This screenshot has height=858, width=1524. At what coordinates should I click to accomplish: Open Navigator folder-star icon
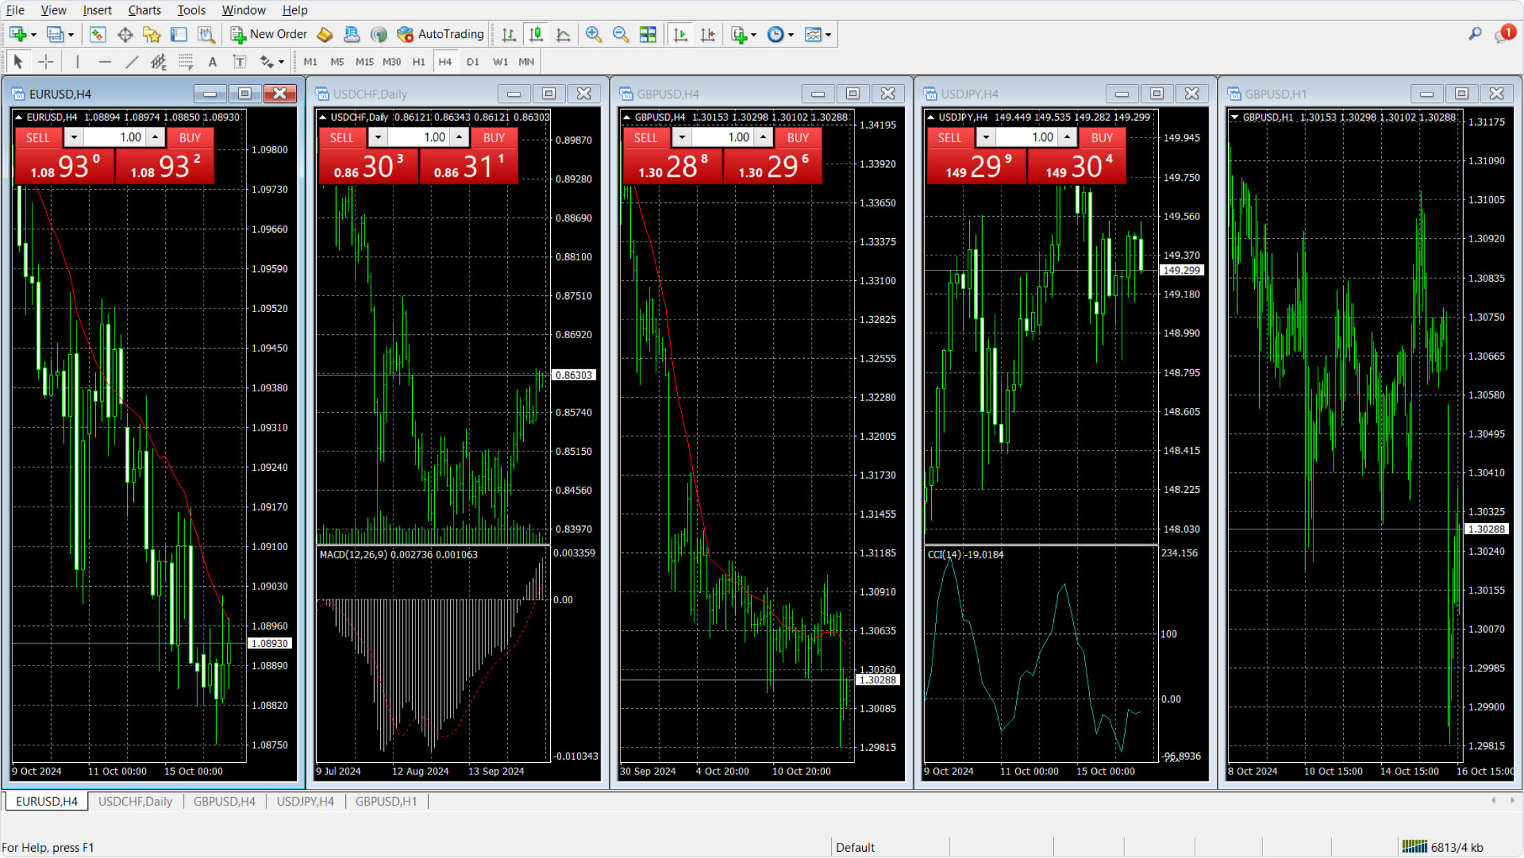coord(152,34)
